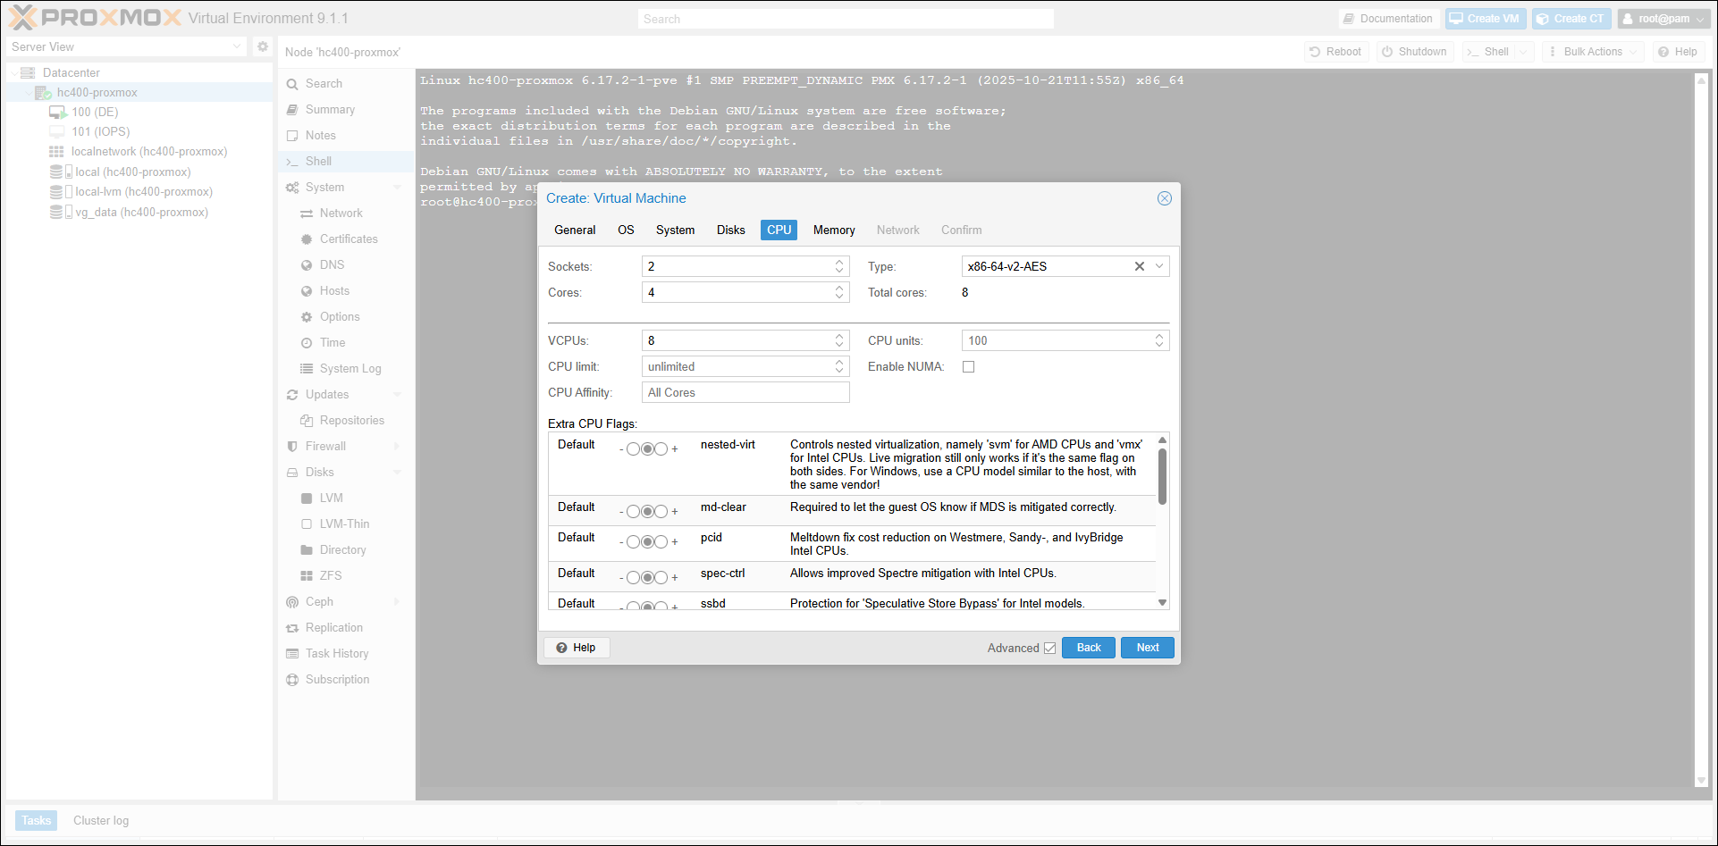Clear the CPU Type field with X icon
Screen dimensions: 1718x846
pyautogui.click(x=1139, y=266)
